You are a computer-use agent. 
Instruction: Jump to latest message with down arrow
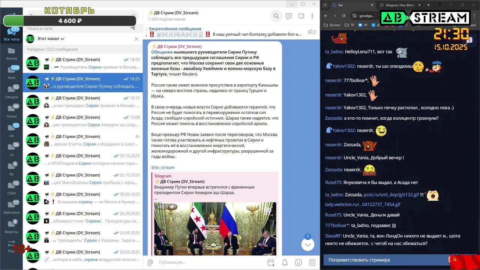click(307, 244)
